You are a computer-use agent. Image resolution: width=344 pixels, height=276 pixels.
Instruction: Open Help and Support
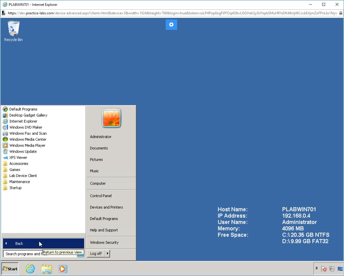point(104,230)
